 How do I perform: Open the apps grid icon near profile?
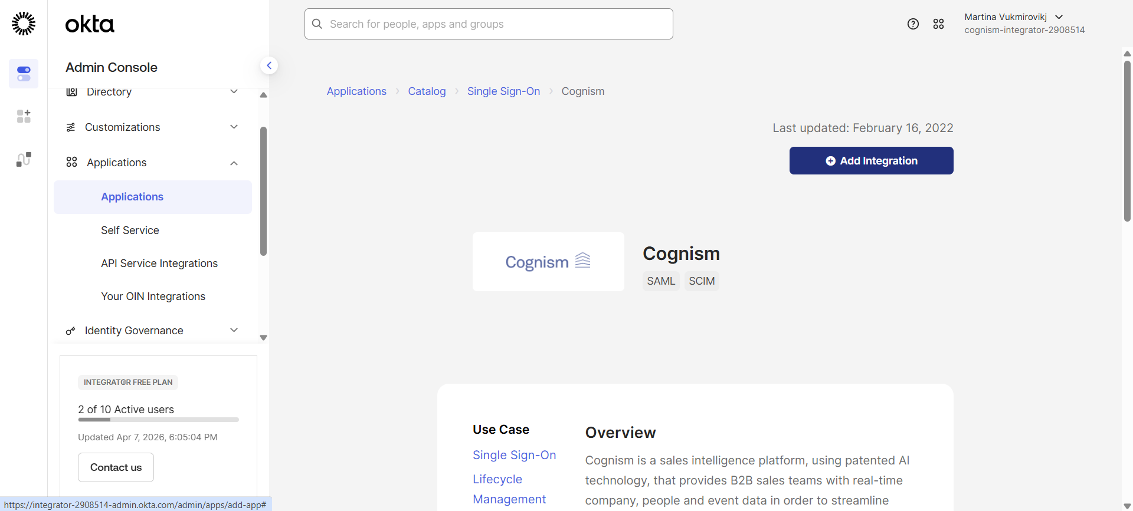pyautogui.click(x=938, y=24)
